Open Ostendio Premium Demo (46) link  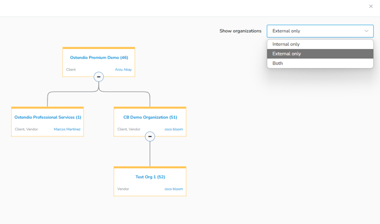[x=99, y=57]
